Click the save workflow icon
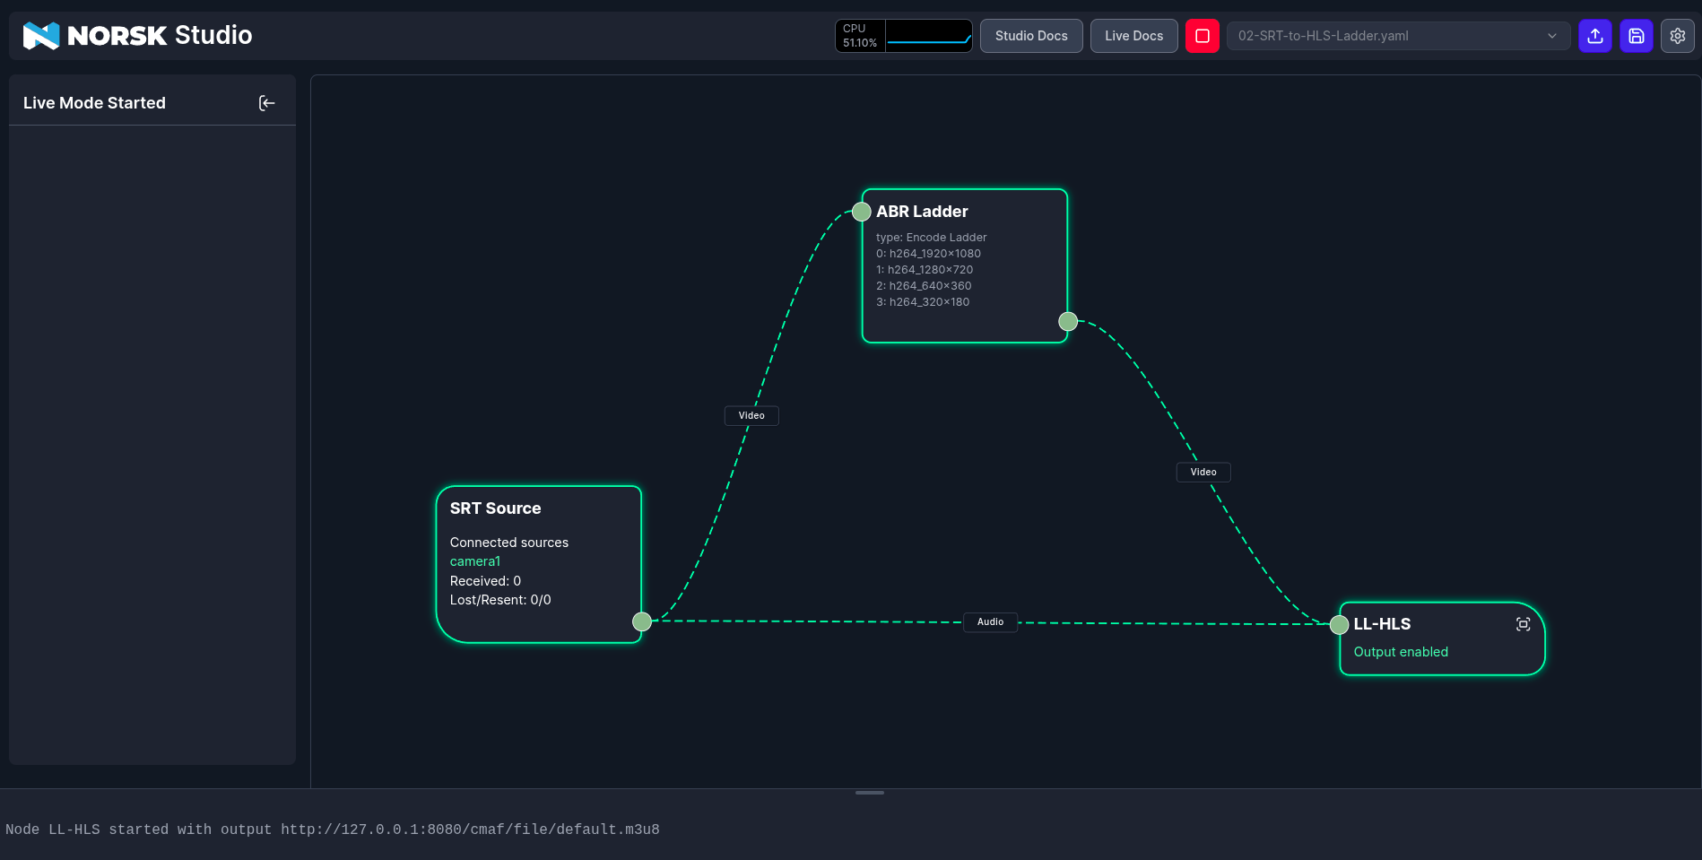 click(x=1637, y=36)
